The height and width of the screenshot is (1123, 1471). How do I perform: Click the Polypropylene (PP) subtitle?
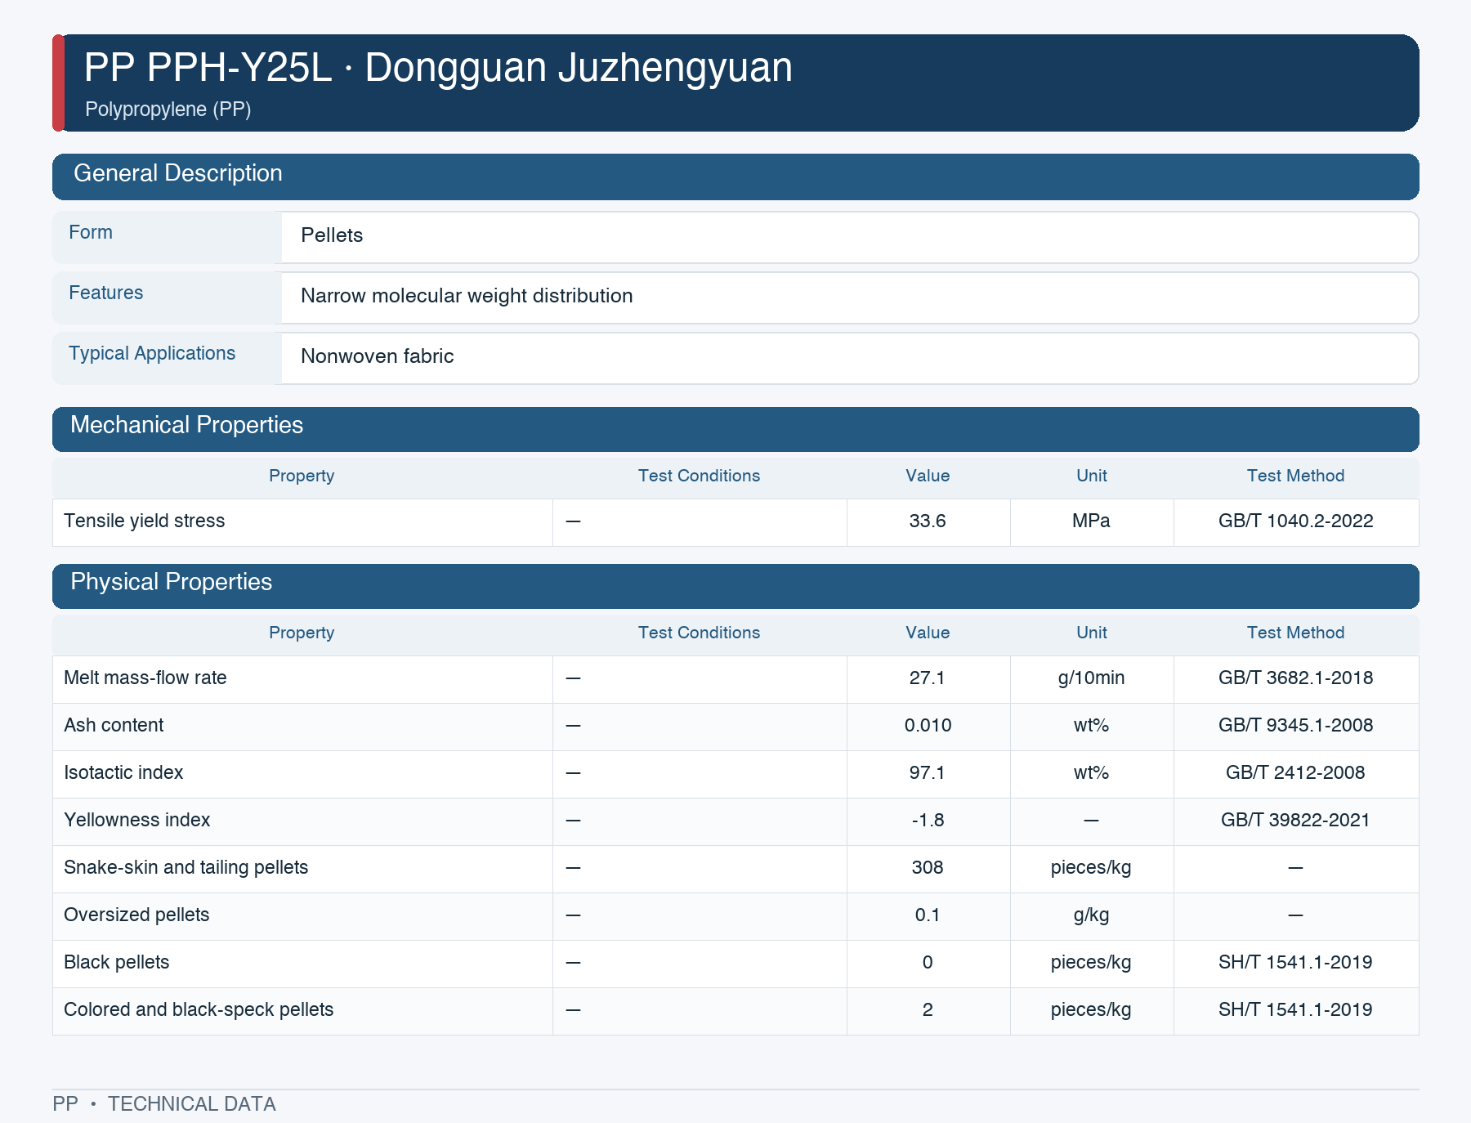(168, 110)
